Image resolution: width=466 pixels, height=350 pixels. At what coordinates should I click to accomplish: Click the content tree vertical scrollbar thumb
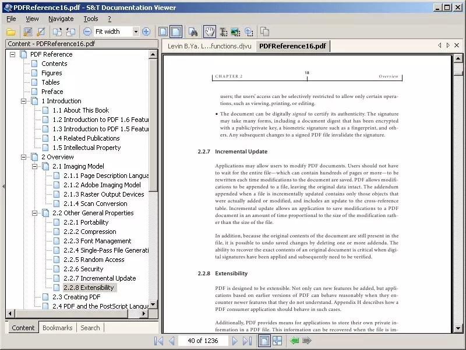click(153, 125)
